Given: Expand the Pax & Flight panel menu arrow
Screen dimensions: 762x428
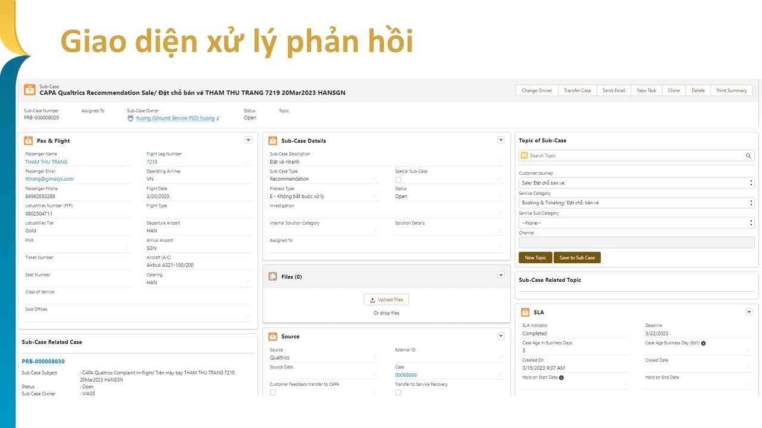Looking at the screenshot, I should (248, 140).
